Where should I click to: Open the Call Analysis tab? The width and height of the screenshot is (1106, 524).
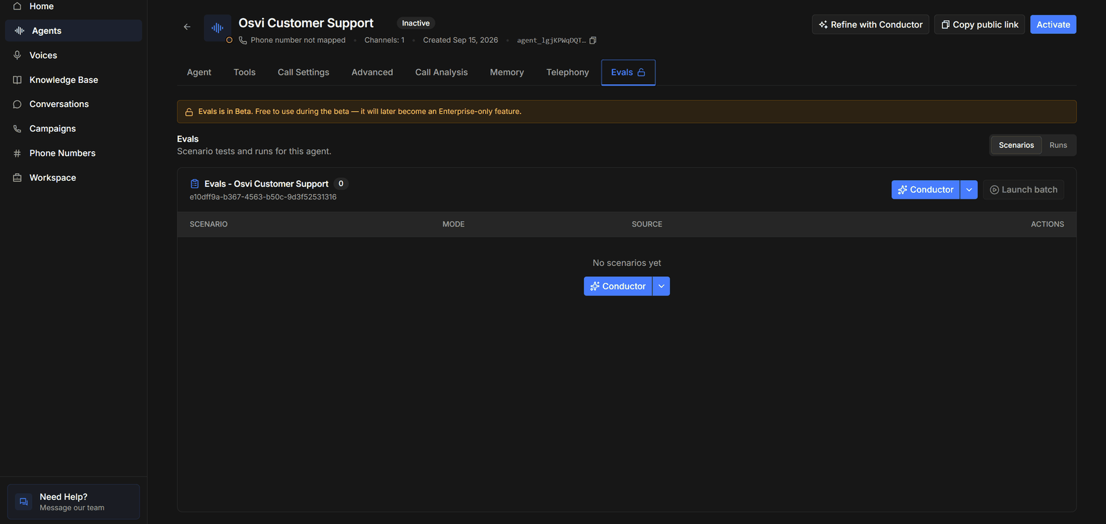(x=442, y=72)
